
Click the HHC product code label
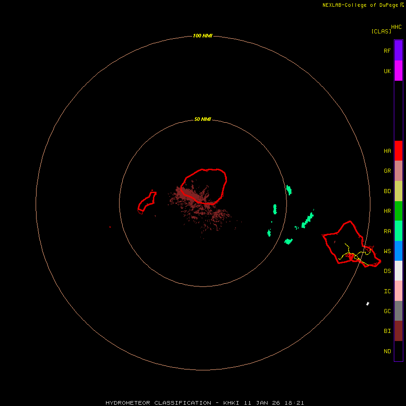click(397, 27)
